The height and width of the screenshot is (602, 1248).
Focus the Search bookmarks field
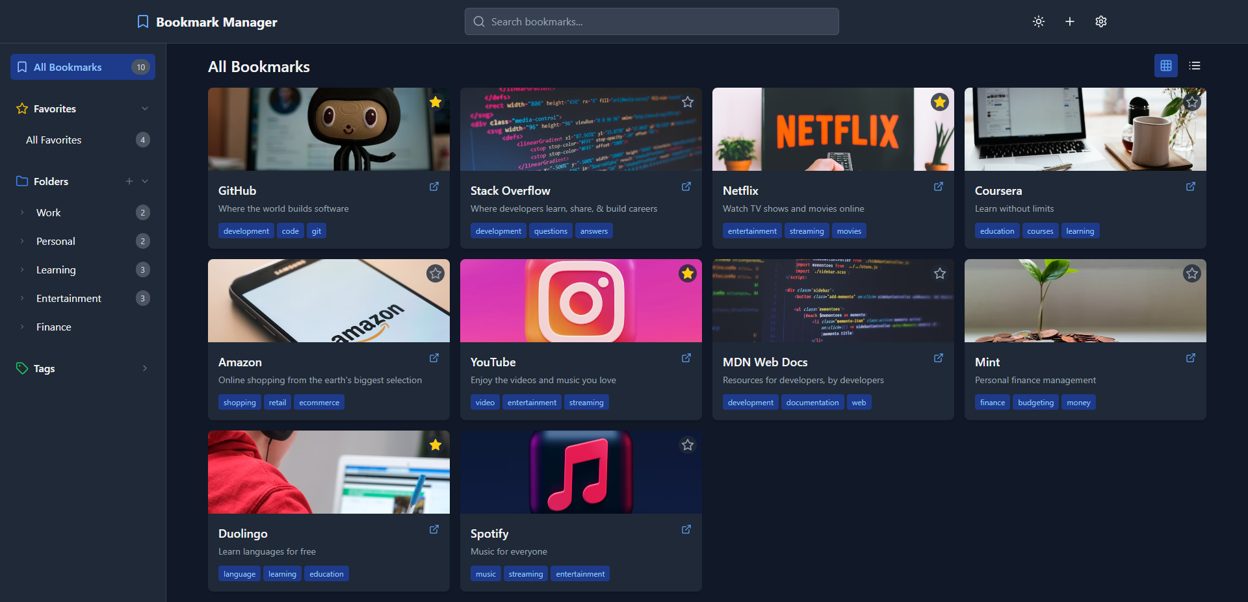[x=651, y=21]
